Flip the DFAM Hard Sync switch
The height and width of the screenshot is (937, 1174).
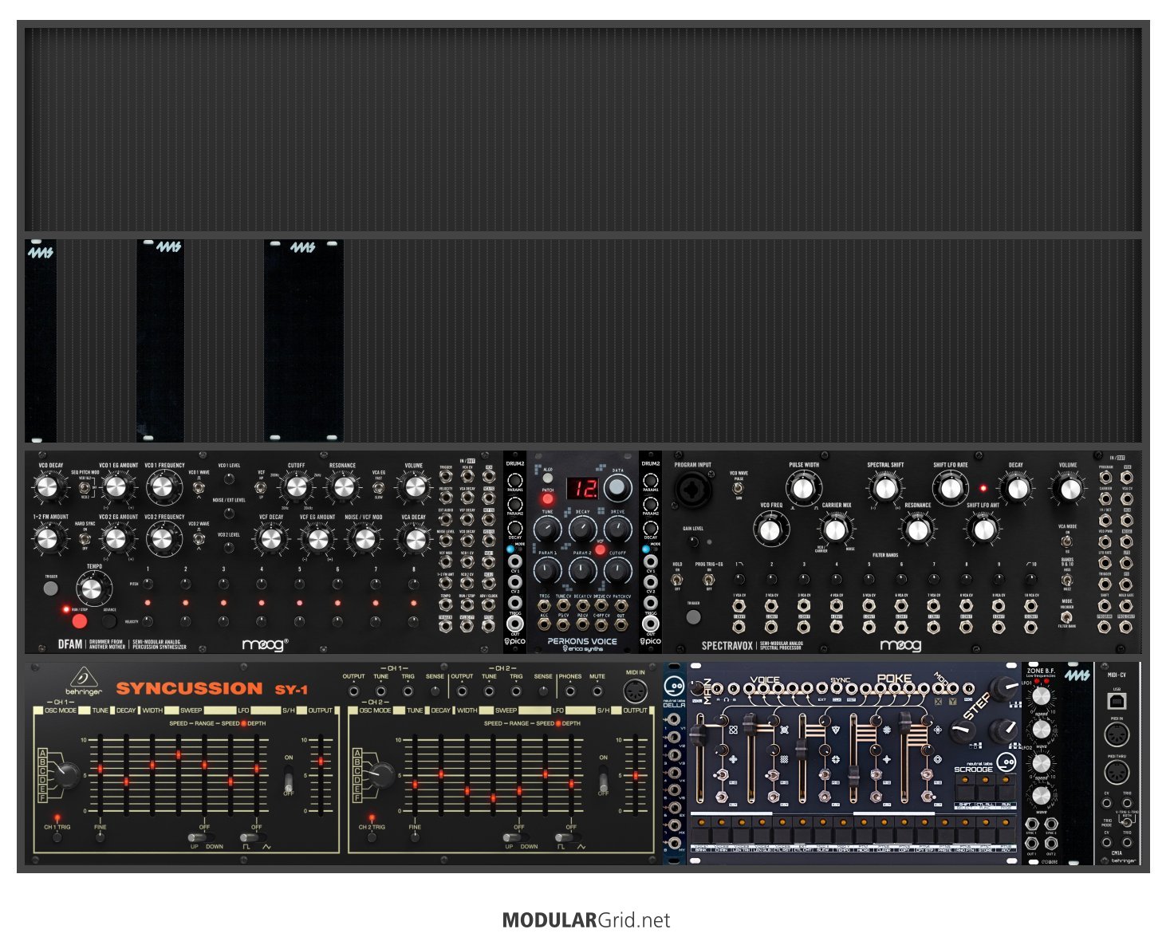coord(85,538)
